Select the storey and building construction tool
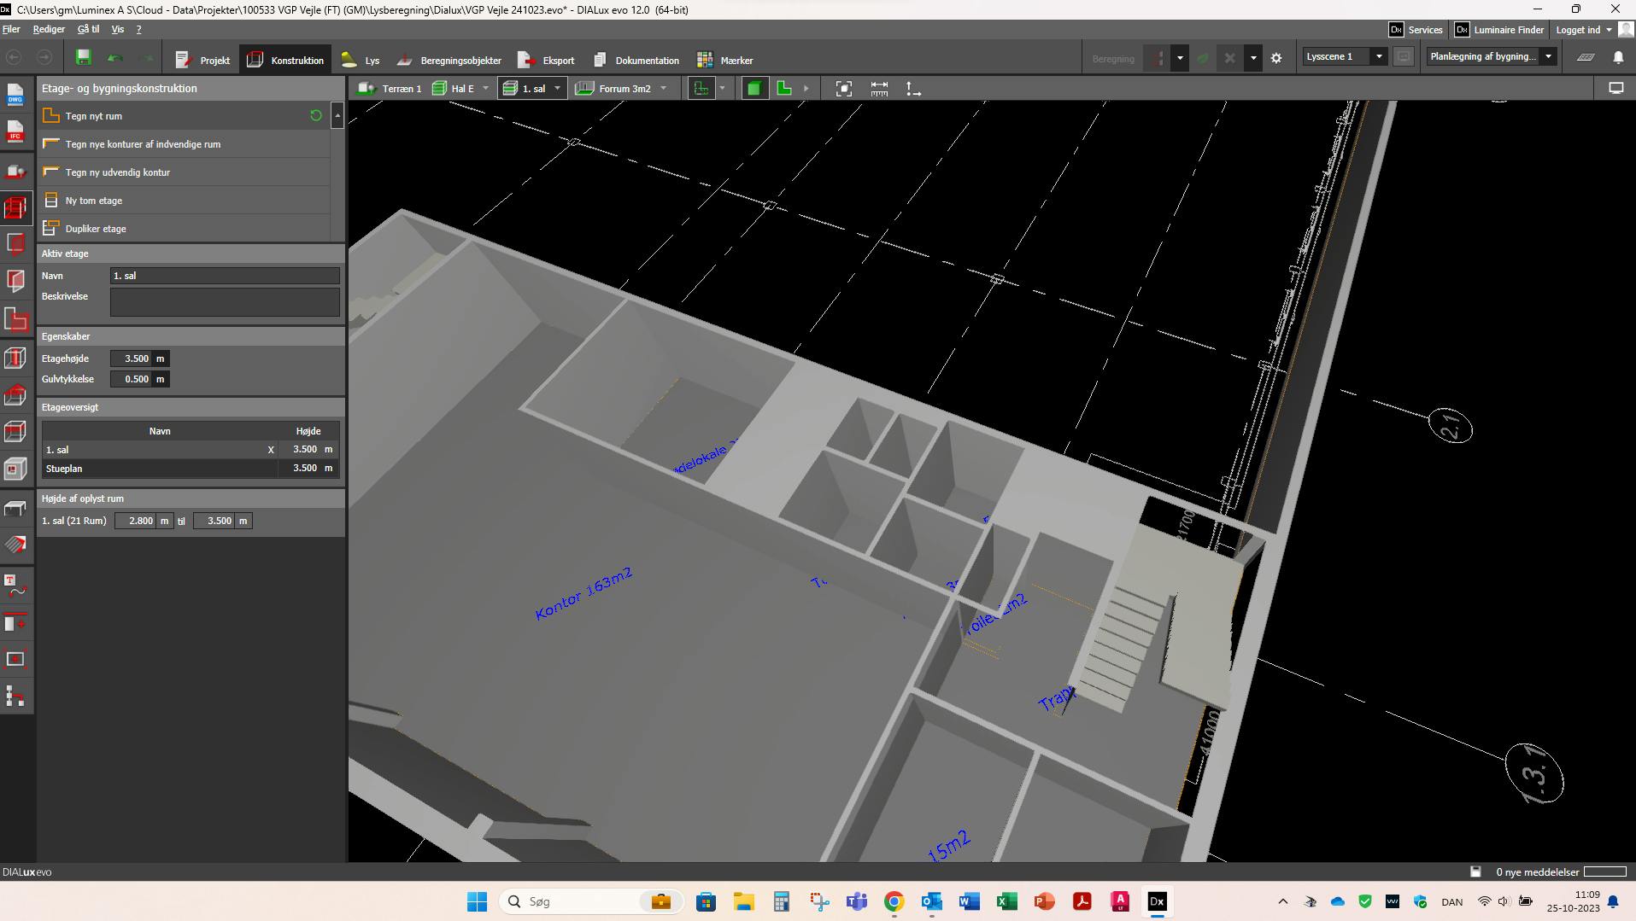Image resolution: width=1636 pixels, height=921 pixels. click(15, 207)
